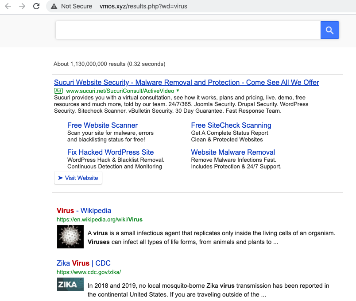The height and width of the screenshot is (301, 356).
Task: Click inside the search text box
Action: pos(188,30)
